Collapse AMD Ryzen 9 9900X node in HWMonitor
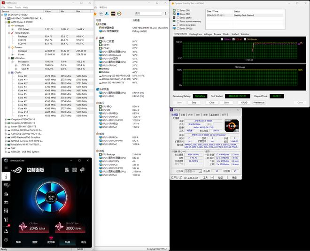Screen dimensions: 310x251 point(6,22)
